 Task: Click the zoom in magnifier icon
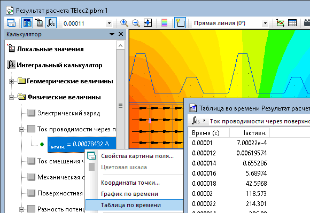pyautogui.click(x=124, y=23)
